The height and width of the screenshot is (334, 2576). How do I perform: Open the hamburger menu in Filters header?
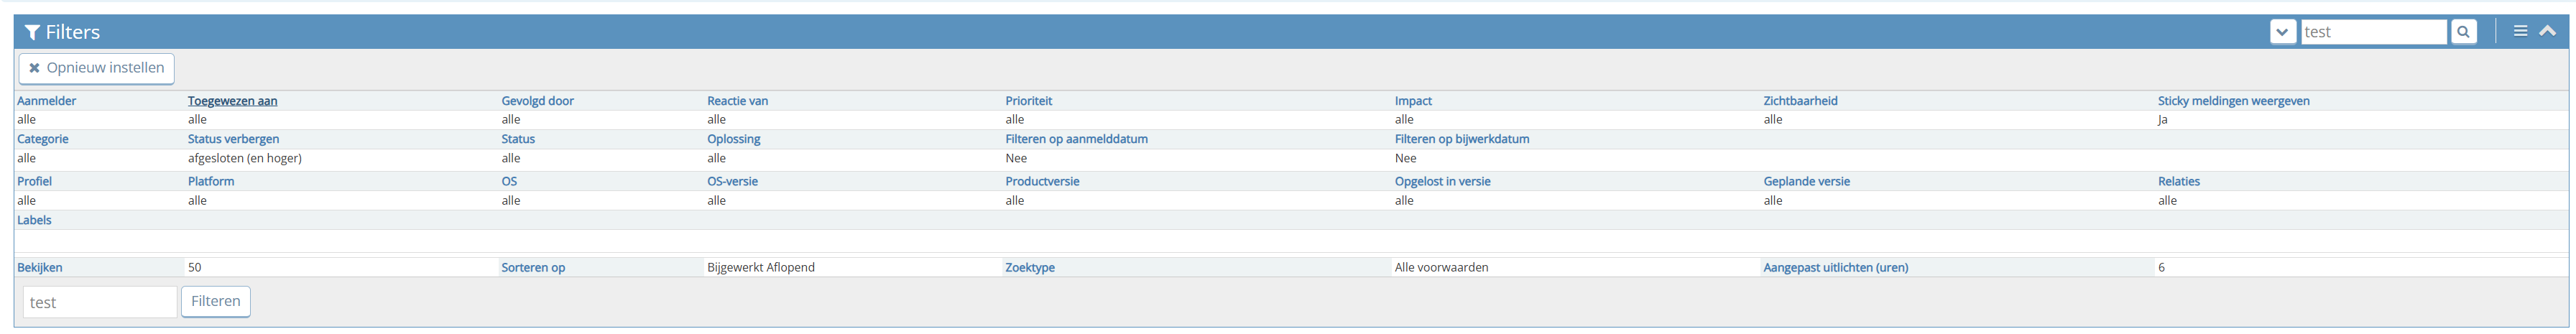[x=2520, y=31]
